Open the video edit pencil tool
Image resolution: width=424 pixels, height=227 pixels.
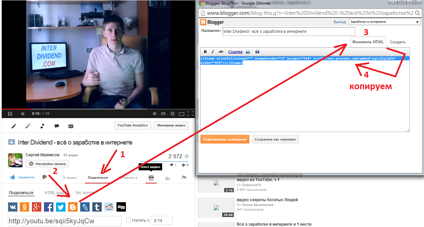click(13, 126)
